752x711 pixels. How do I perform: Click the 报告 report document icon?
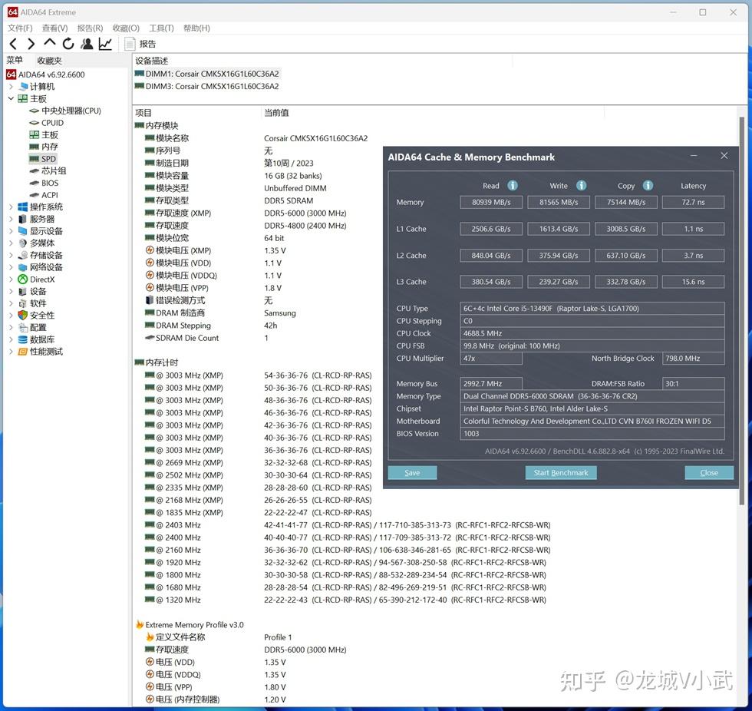130,44
